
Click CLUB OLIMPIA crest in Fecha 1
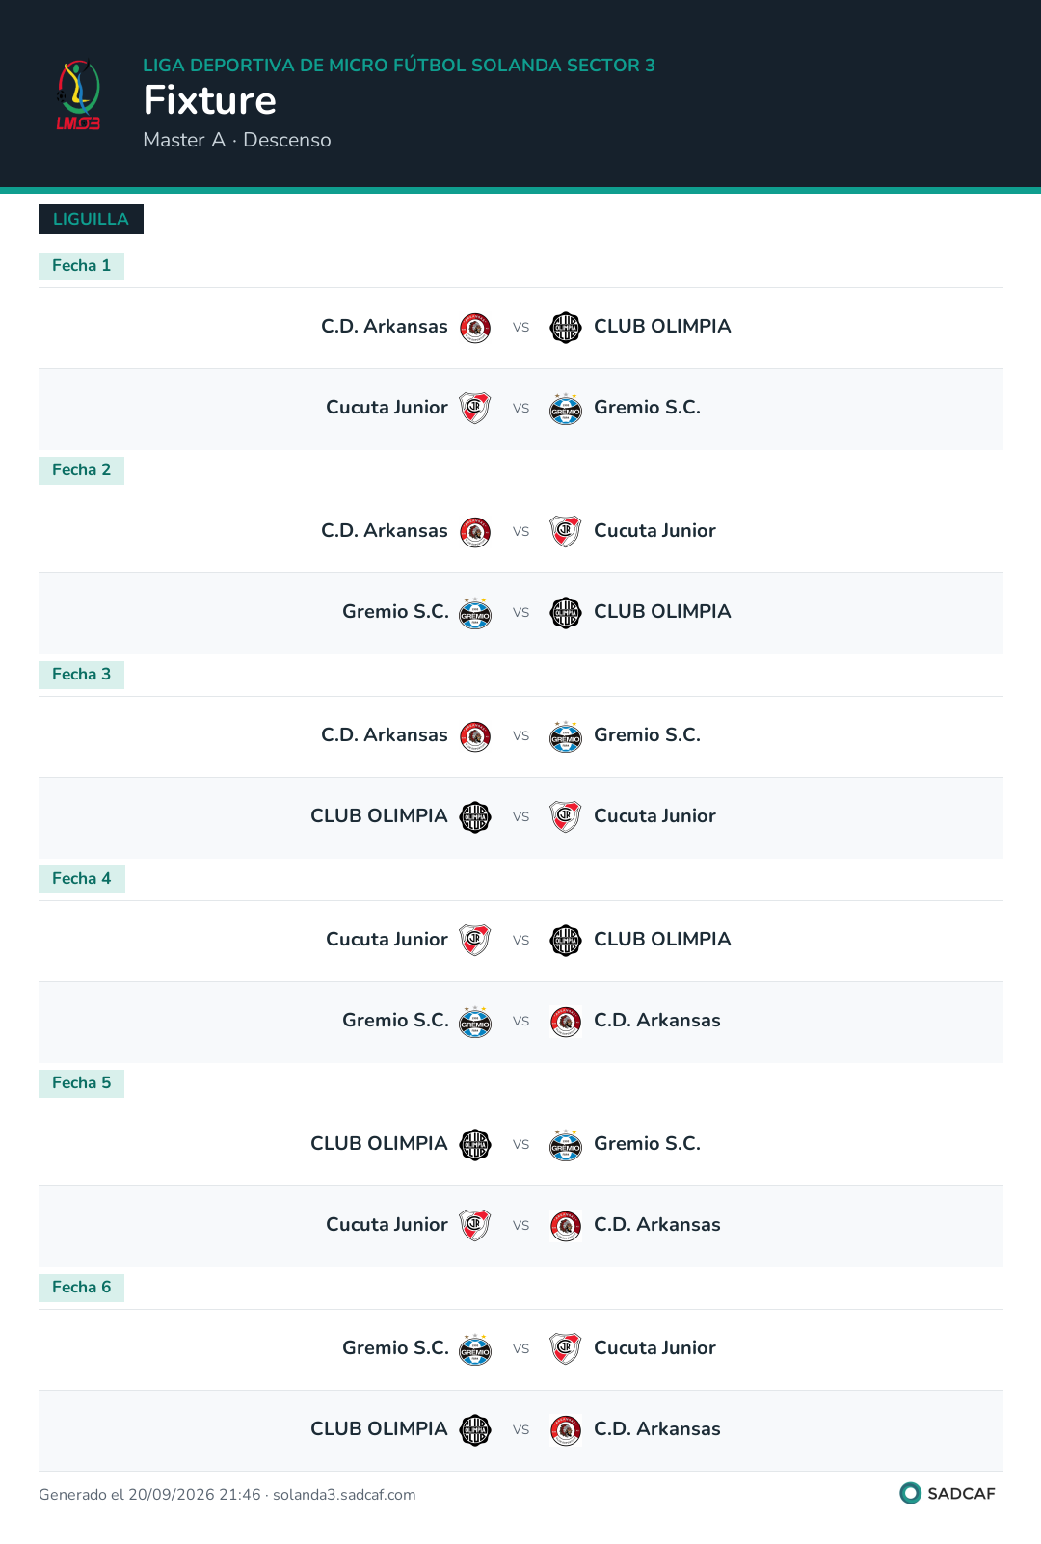coord(566,328)
